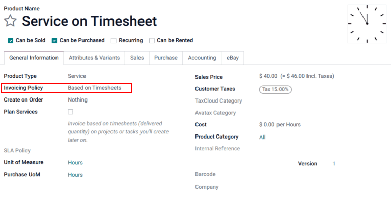Viewport: 391px width, 202px height.
Task: Edit the Service on Timesheet product name
Action: coord(90,21)
